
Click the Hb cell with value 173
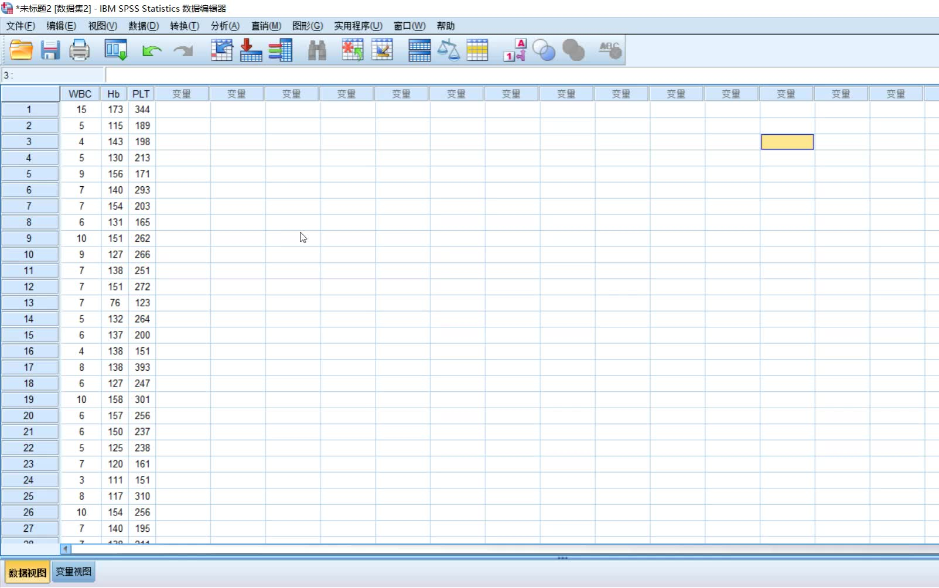114,110
